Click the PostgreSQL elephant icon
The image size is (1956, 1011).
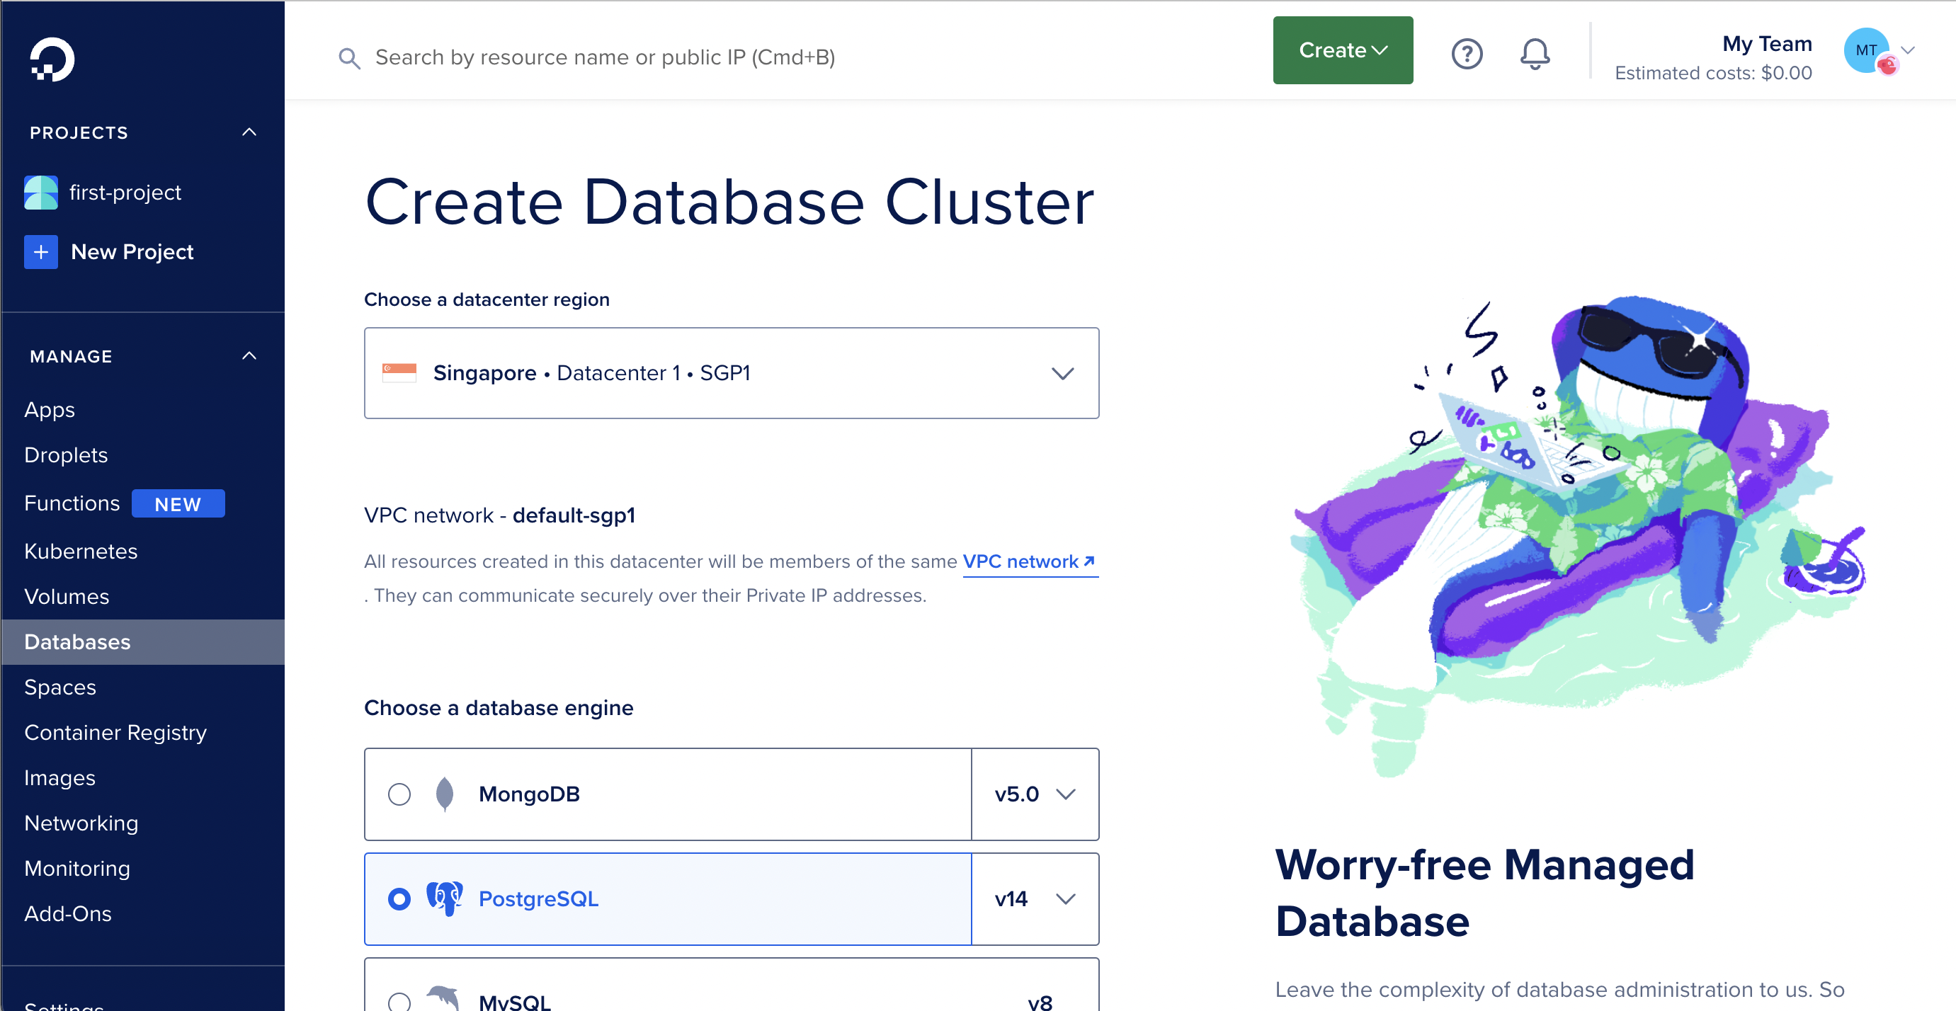pyautogui.click(x=444, y=898)
